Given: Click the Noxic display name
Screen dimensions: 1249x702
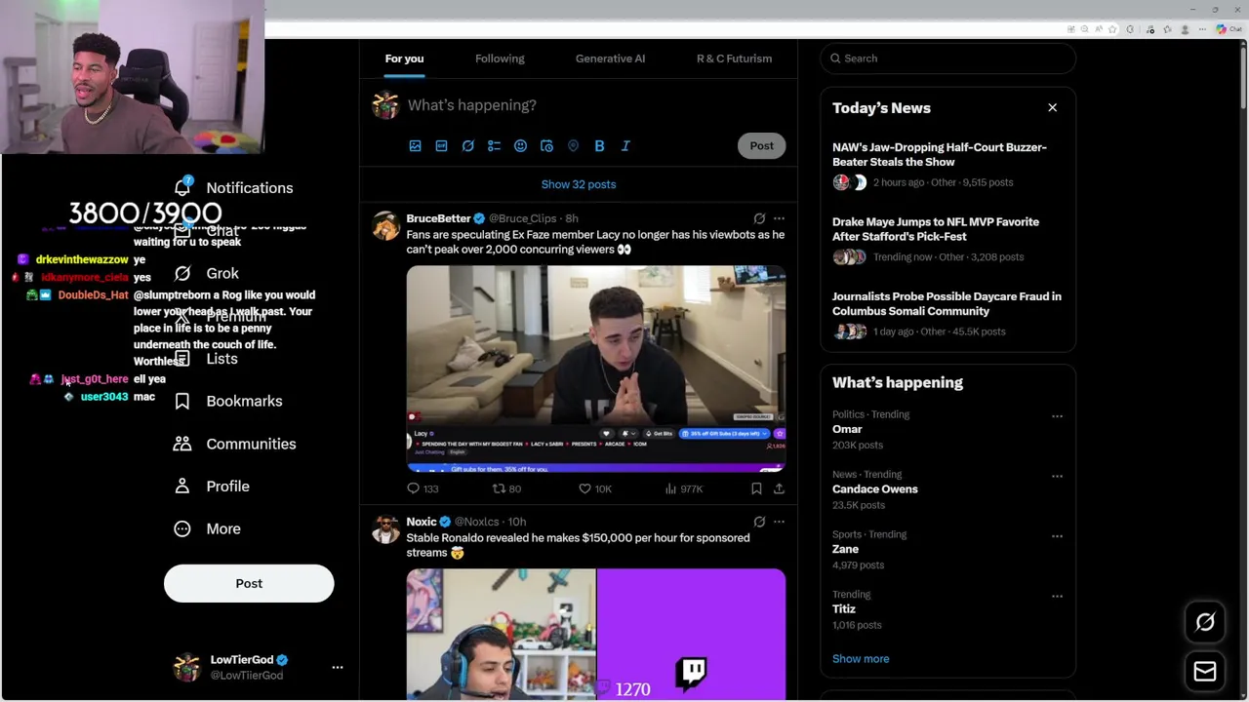Looking at the screenshot, I should tap(422, 522).
